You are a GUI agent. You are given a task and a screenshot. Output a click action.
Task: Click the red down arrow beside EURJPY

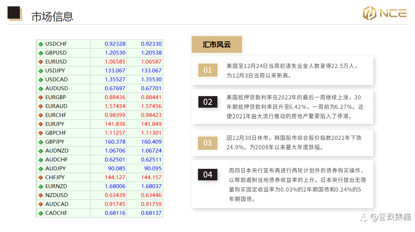click(40, 124)
